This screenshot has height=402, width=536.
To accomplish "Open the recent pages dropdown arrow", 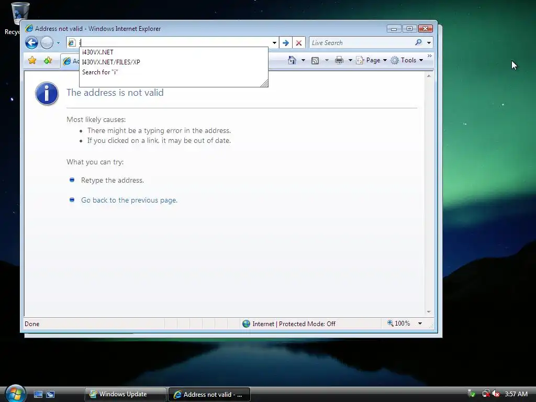I will 58,43.
